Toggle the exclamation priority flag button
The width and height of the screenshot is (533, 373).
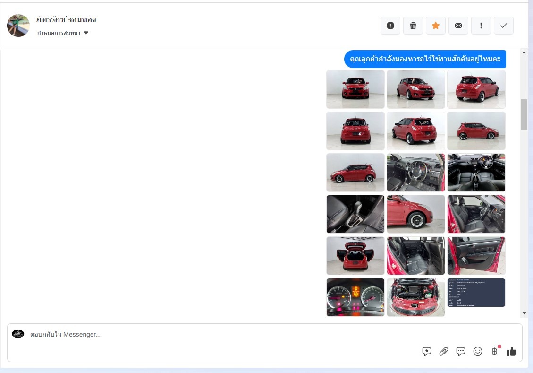pyautogui.click(x=481, y=26)
